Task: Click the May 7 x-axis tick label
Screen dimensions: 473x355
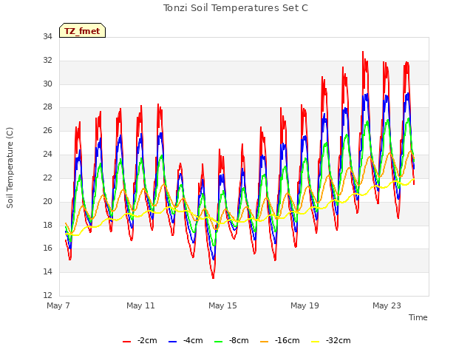Action: 58,305
